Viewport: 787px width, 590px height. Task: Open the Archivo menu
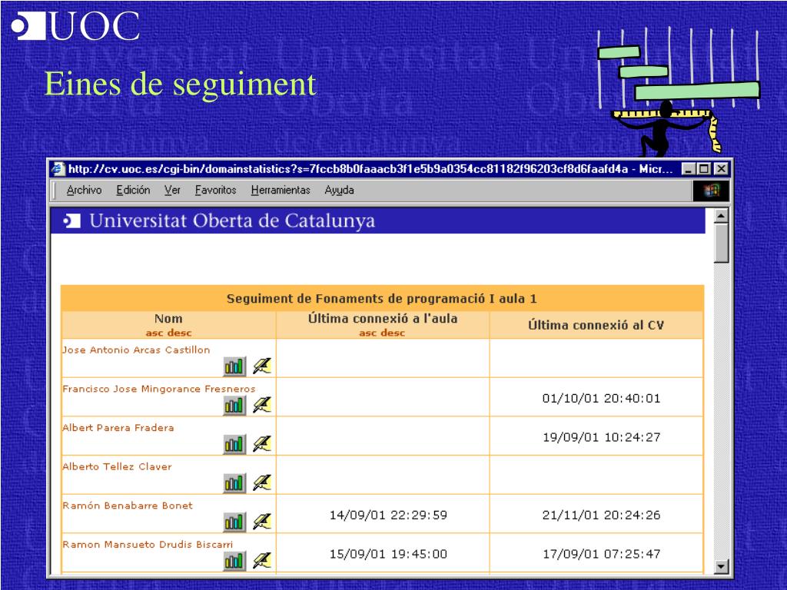[x=84, y=191]
